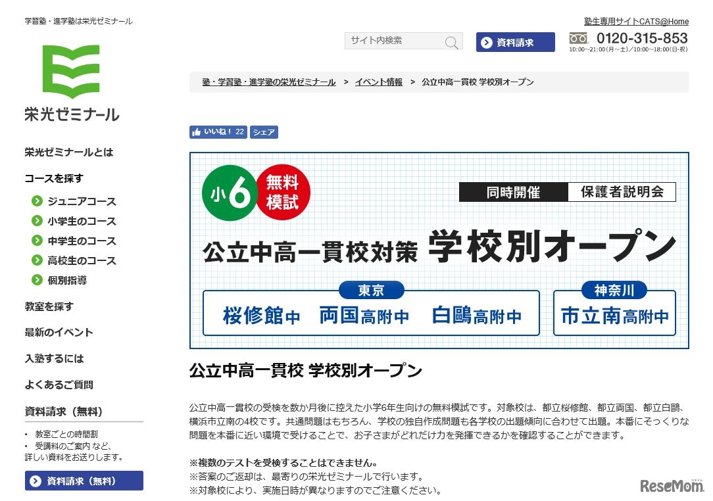This screenshot has width=713, height=501.
Task: Click the シェア share button
Action: coord(264,131)
